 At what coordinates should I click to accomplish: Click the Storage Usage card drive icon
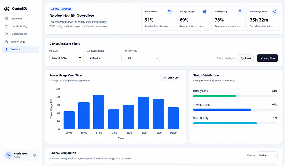(x=204, y=11)
